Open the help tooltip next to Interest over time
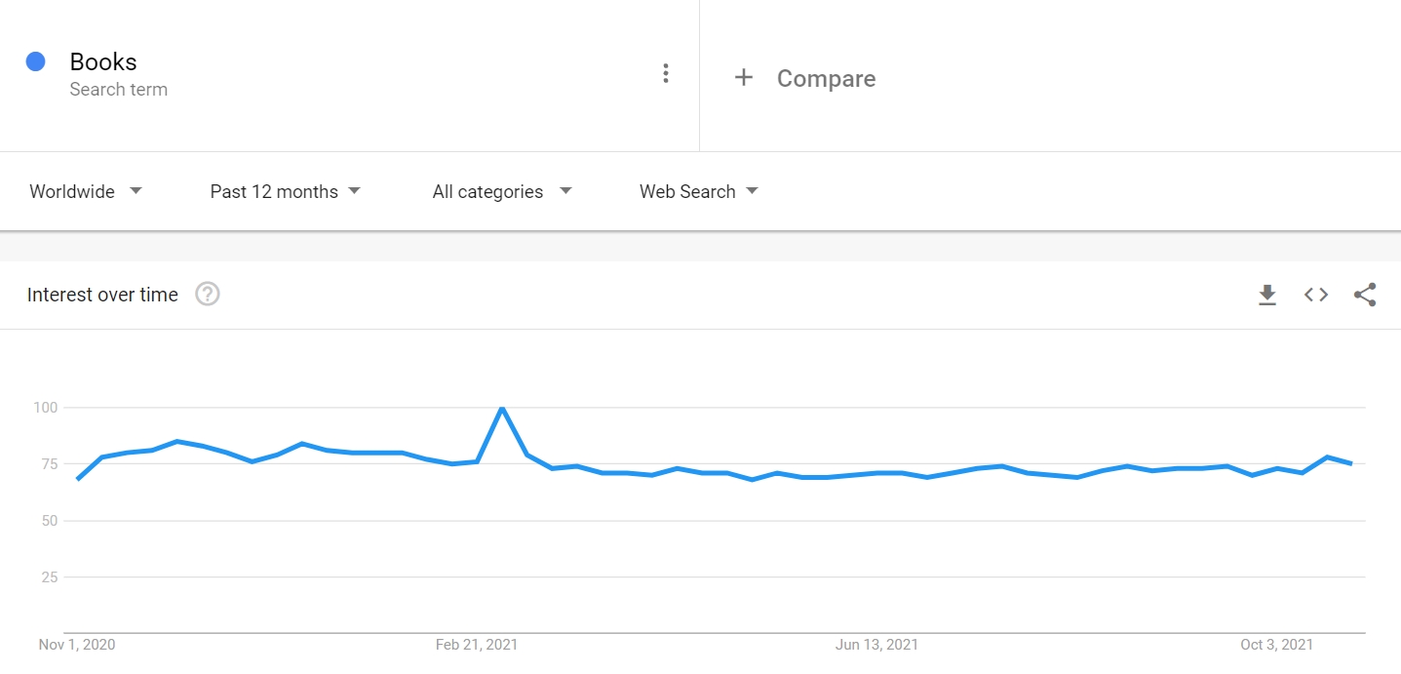The height and width of the screenshot is (674, 1401). 207,294
